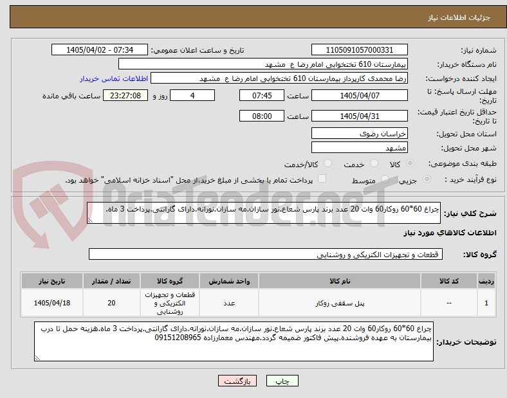The image size is (507, 398).
Task: Click the شماره نیاز number field
Action: [x=359, y=50]
